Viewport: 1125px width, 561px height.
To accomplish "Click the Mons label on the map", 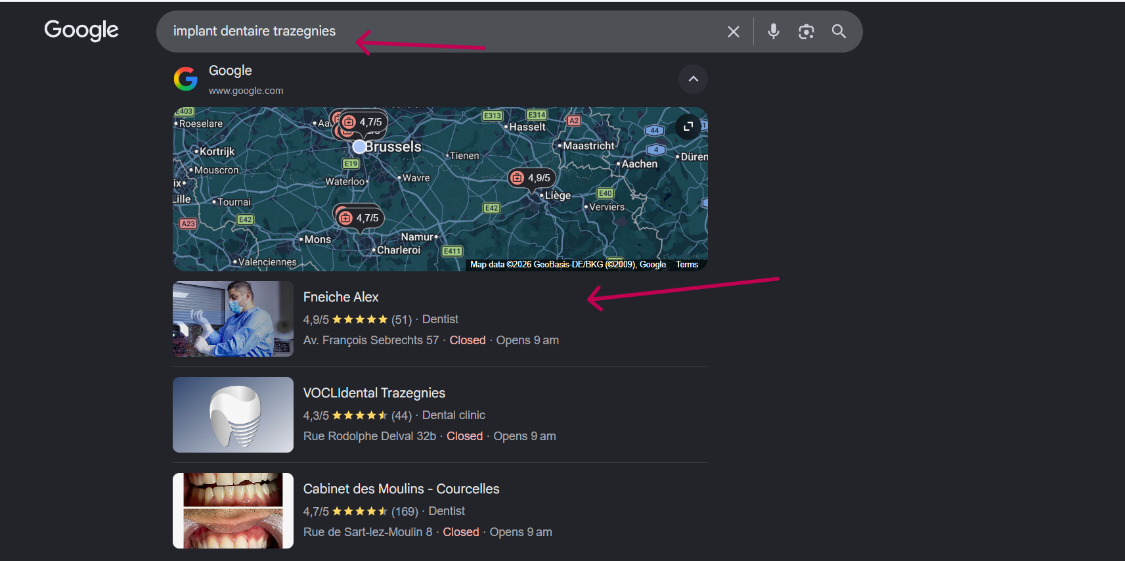I will (x=318, y=240).
